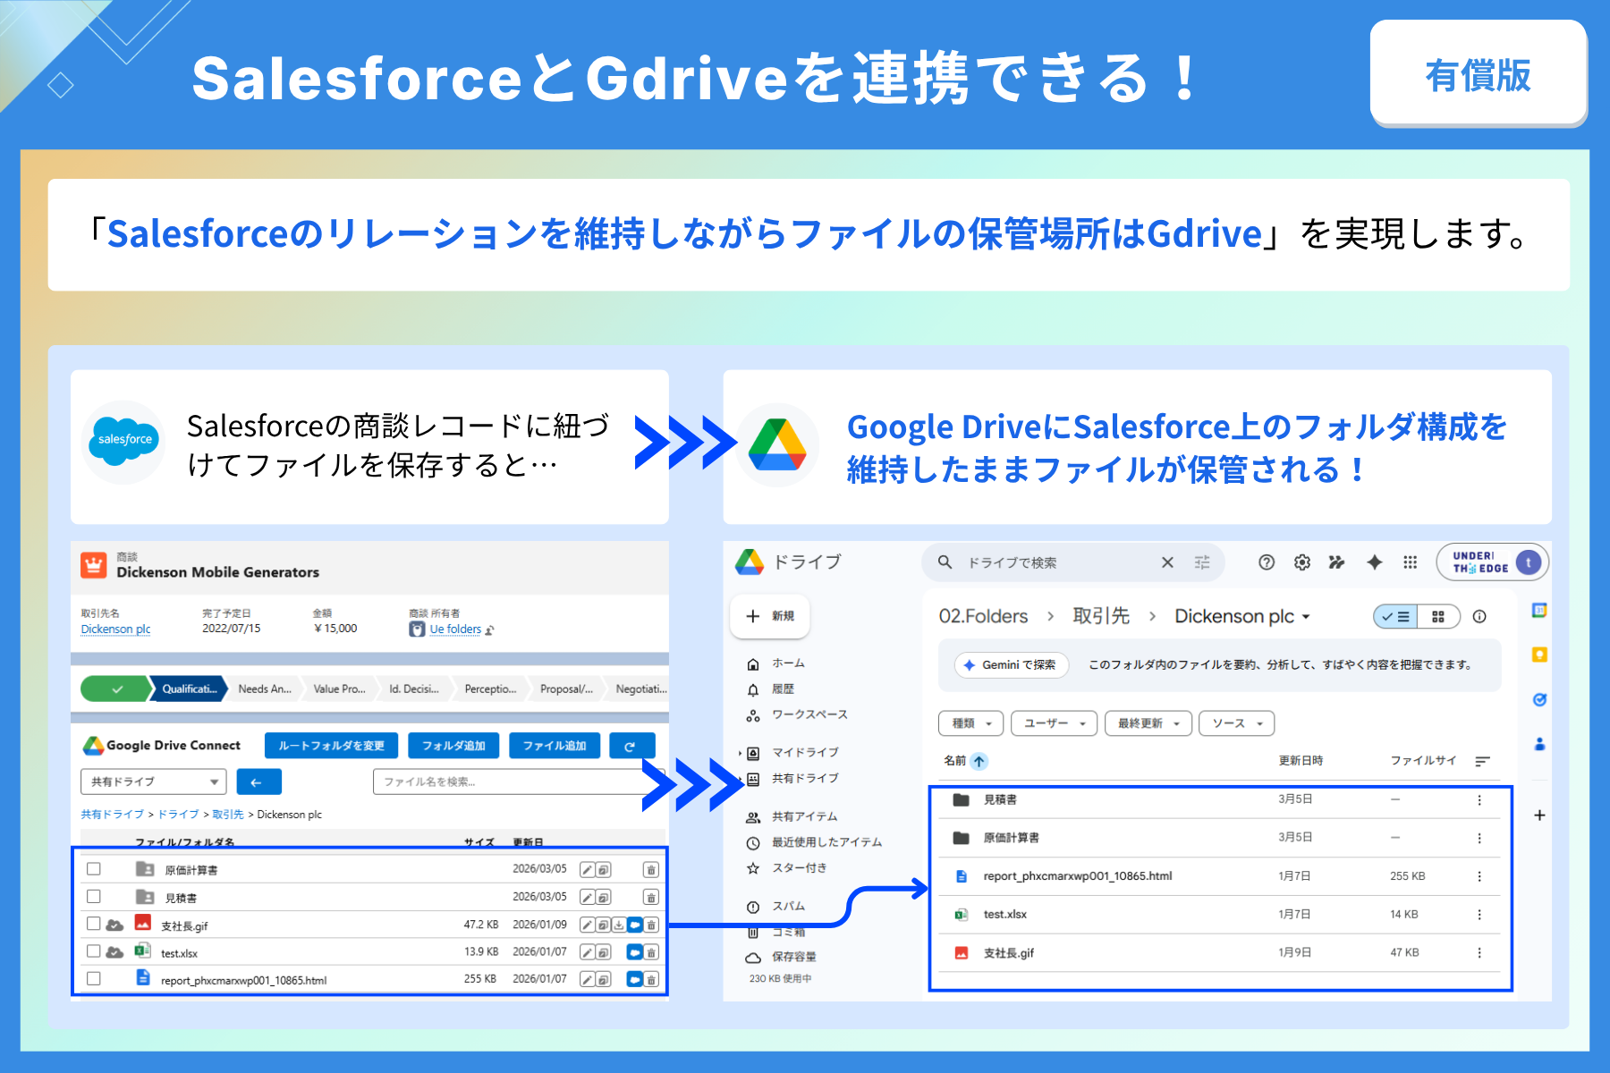Open the 最終更新 filter dropdown
Screen dimensions: 1610x1073
click(1148, 723)
